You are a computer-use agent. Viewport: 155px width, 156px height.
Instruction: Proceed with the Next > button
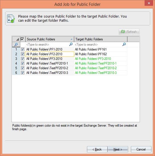118,149
